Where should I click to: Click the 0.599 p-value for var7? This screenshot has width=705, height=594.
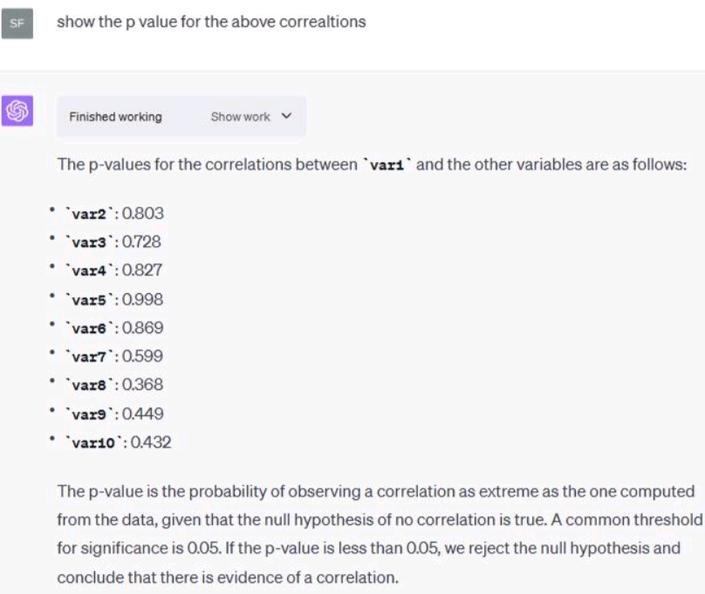pos(142,356)
